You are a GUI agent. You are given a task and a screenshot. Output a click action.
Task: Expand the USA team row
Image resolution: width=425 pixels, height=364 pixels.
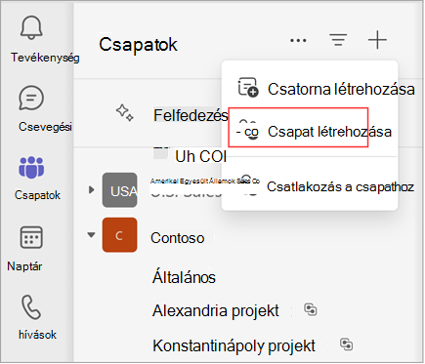tap(92, 189)
